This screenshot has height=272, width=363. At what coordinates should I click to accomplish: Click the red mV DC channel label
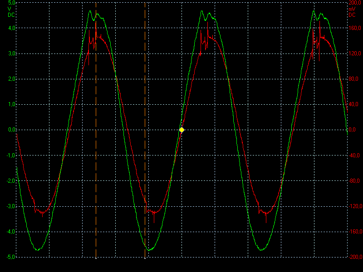tap(352, 12)
